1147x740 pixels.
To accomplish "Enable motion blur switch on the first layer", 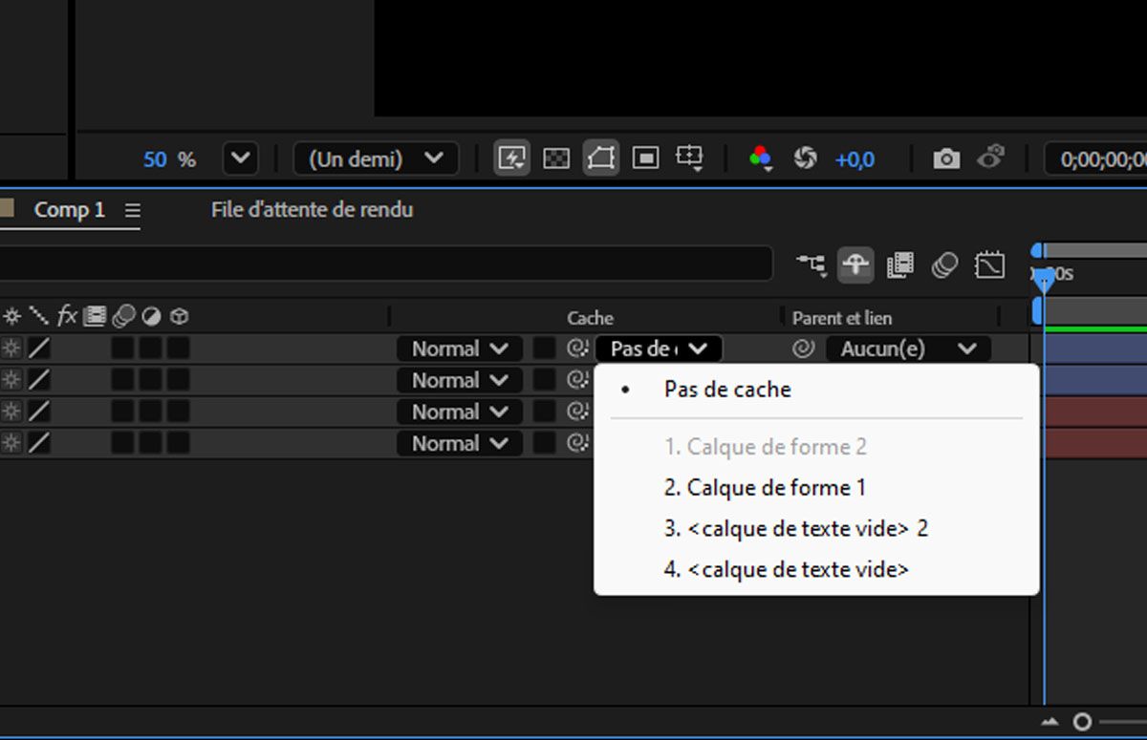I will click(x=122, y=349).
